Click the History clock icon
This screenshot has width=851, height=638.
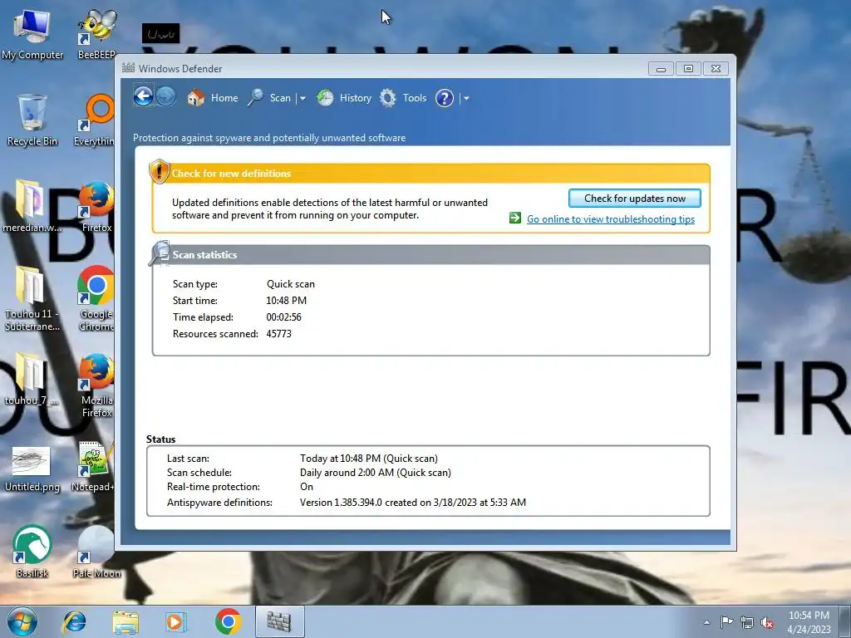click(x=325, y=98)
